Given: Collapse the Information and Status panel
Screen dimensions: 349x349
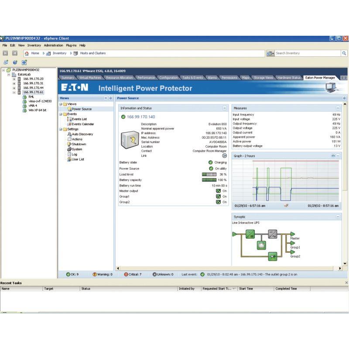Looking at the screenshot, I should 225,108.
